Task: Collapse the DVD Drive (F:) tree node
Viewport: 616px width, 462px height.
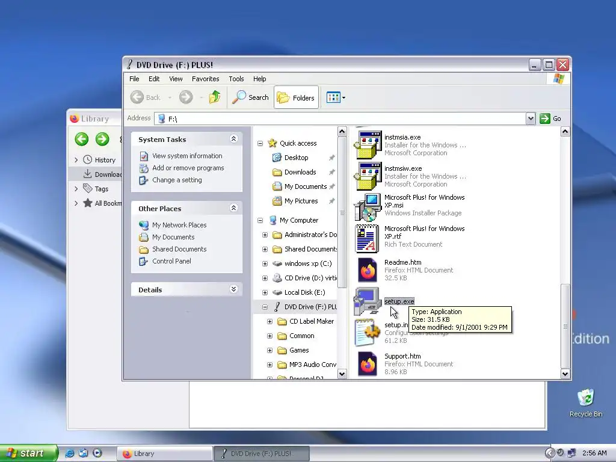Action: point(265,307)
